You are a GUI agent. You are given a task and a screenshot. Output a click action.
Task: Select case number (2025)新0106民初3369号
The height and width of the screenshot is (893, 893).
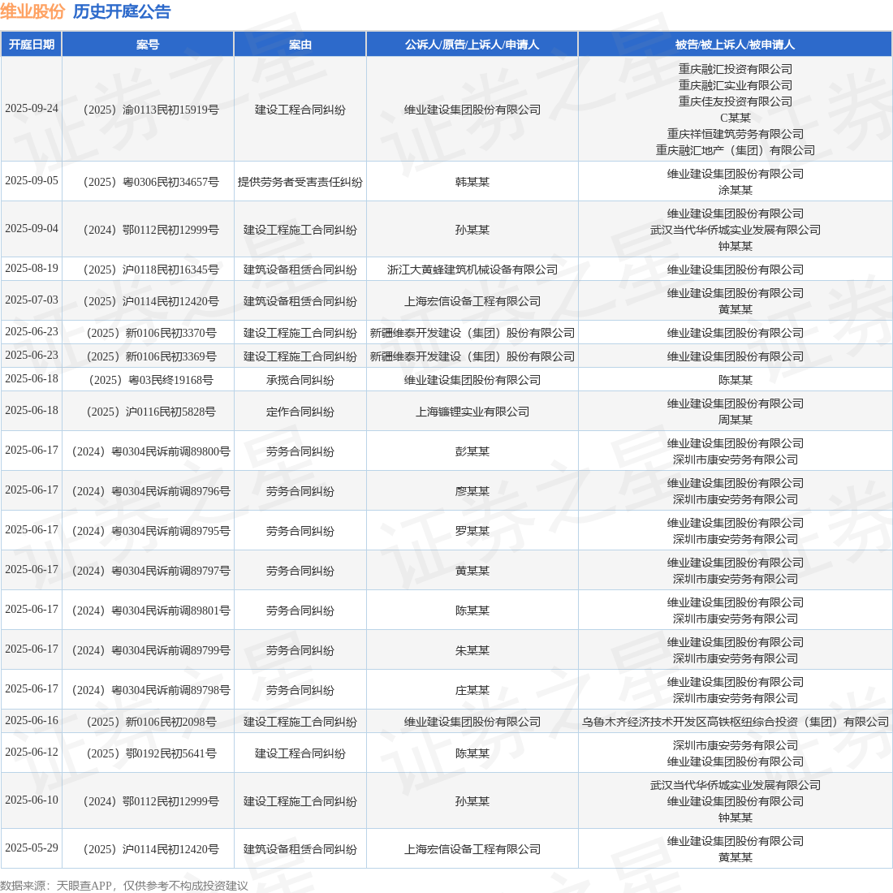[151, 356]
